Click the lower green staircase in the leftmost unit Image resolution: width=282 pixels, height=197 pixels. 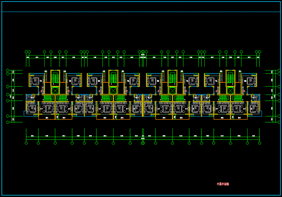(x=48, y=98)
